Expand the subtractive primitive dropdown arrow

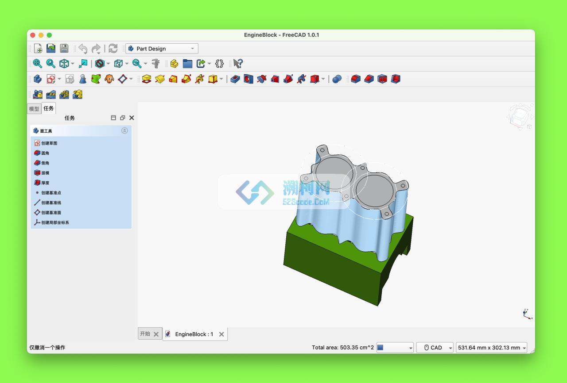pyautogui.click(x=323, y=80)
